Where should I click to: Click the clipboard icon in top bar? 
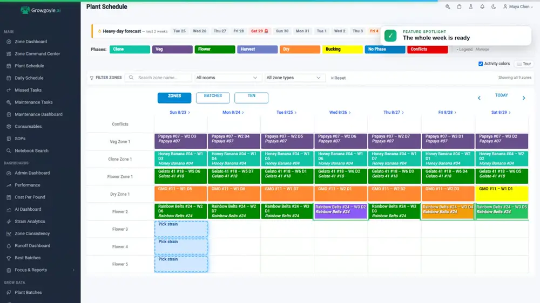tap(459, 6)
